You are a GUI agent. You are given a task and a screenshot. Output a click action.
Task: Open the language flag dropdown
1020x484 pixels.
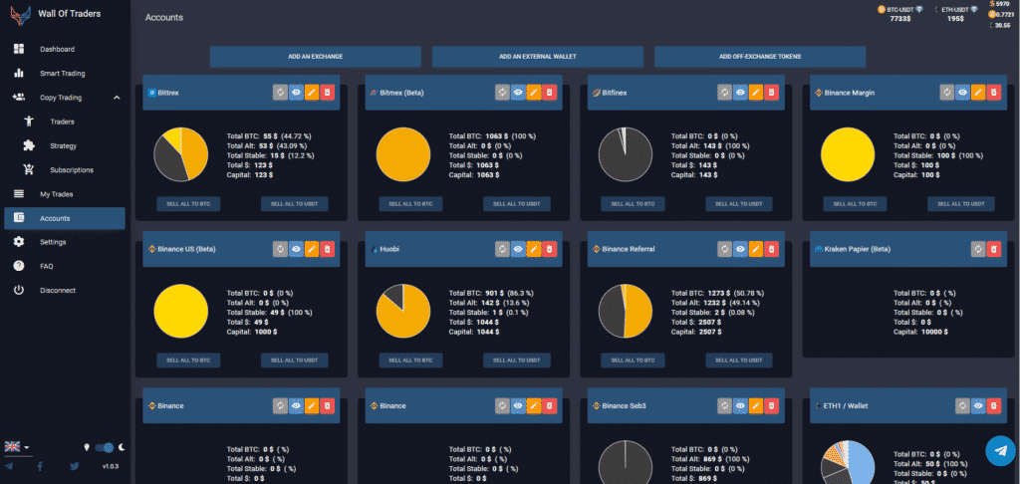coord(17,447)
